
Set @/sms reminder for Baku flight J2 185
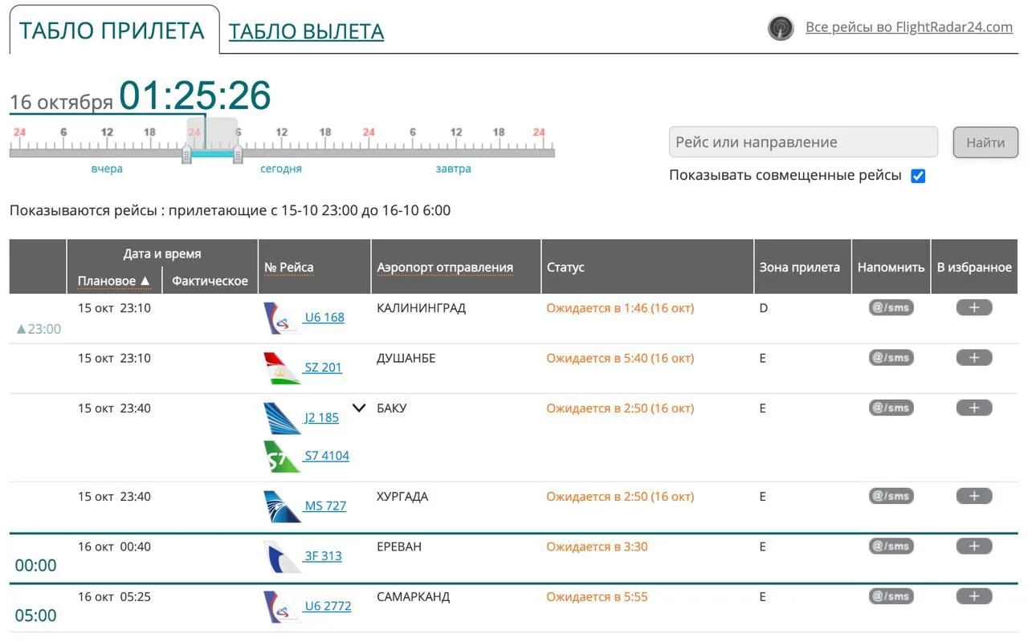891,408
